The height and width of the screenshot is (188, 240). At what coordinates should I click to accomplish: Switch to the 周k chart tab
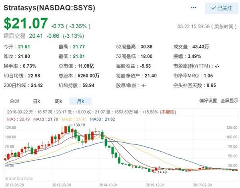click(58, 101)
